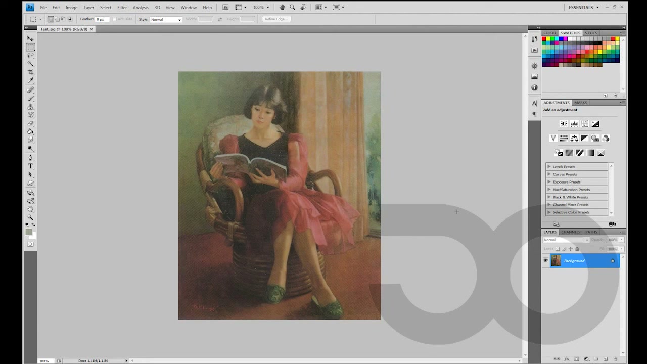
Task: Switch to the Swatches tab
Action: pos(570,33)
